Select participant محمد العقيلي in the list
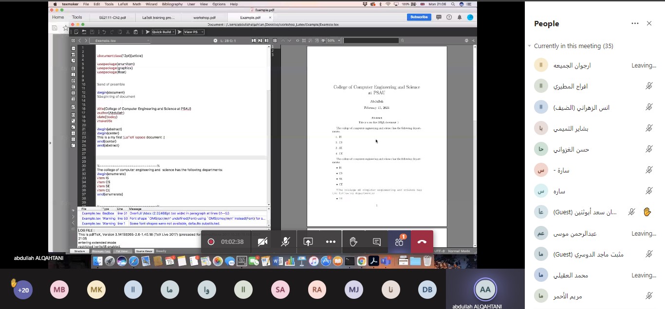This screenshot has height=309, width=665. pos(571,275)
